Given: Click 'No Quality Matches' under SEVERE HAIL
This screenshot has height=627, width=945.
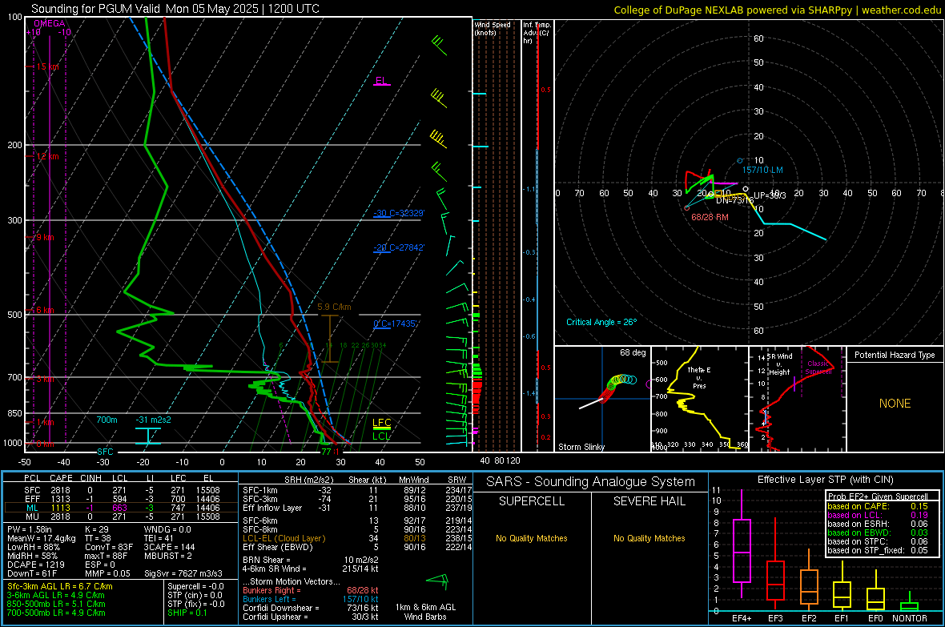Looking at the screenshot, I should (649, 538).
